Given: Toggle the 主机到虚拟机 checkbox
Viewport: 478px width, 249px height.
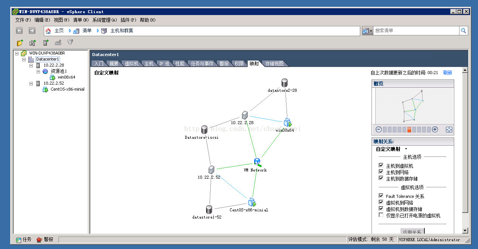Looking at the screenshot, I should tap(381, 165).
